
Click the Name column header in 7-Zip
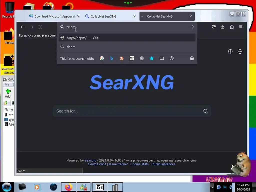(9, 109)
